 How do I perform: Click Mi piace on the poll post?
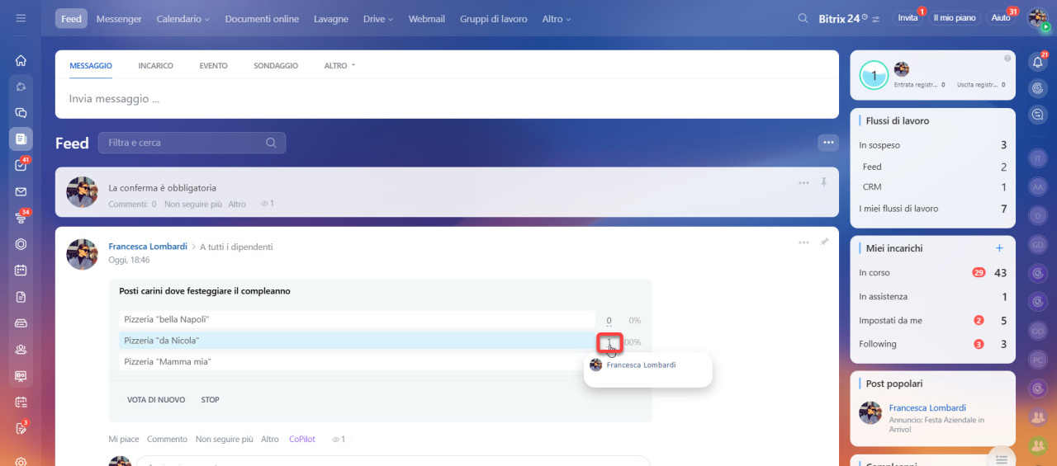click(124, 440)
